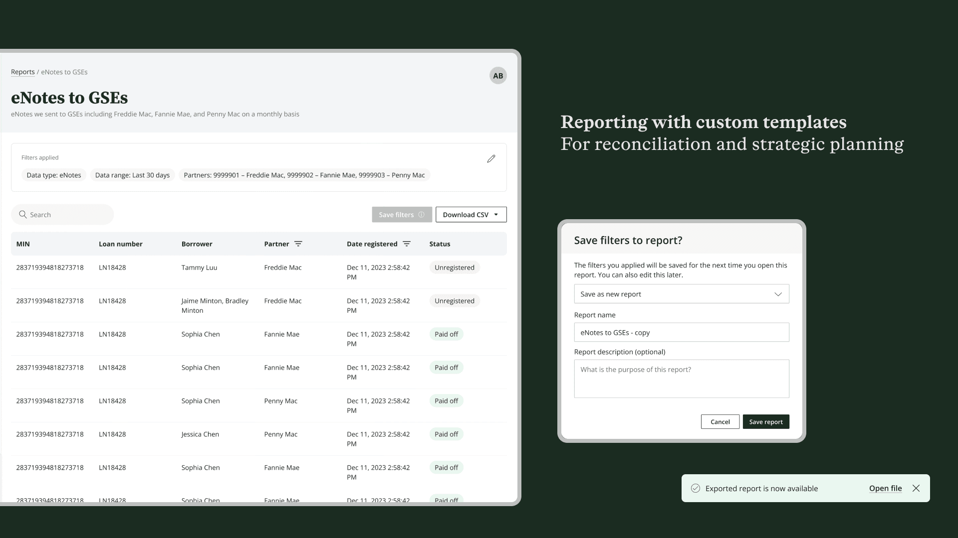
Task: Dismiss the exported report notification
Action: 916,488
